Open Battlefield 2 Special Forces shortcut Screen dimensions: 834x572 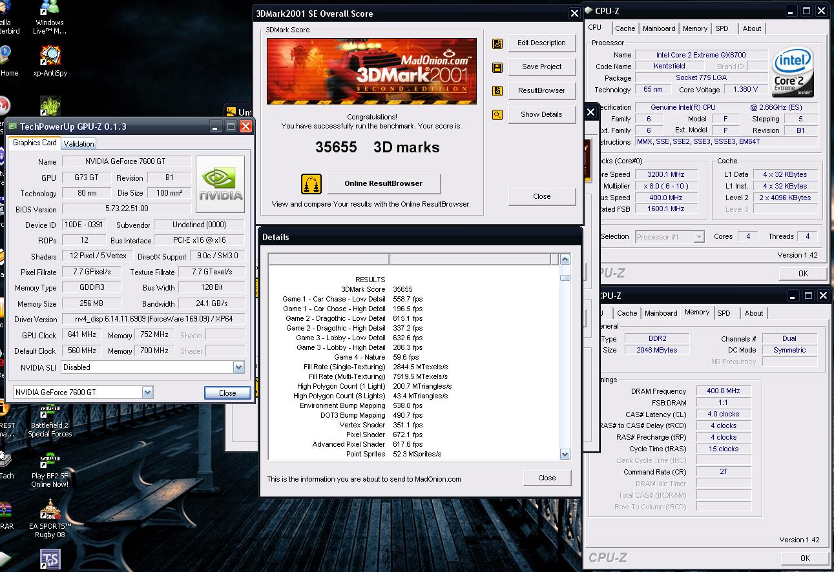(50, 420)
